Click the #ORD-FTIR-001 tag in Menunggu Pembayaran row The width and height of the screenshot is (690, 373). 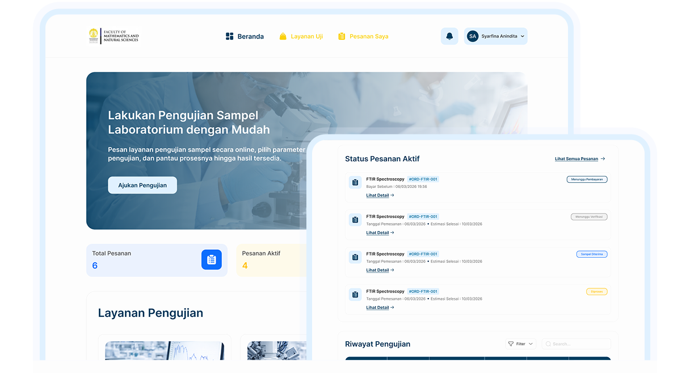point(423,179)
